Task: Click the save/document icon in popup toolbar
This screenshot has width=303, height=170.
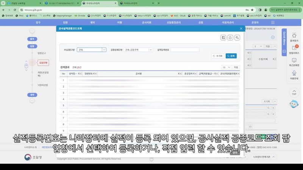Action: click(223, 37)
